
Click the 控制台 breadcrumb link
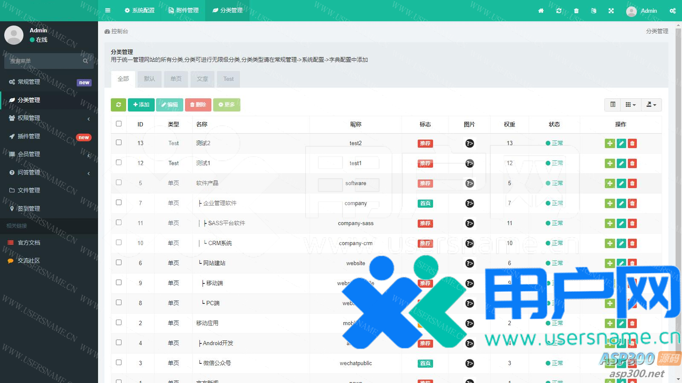click(116, 31)
